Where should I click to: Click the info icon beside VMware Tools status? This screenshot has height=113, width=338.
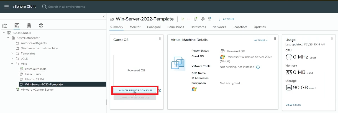(x=258, y=67)
